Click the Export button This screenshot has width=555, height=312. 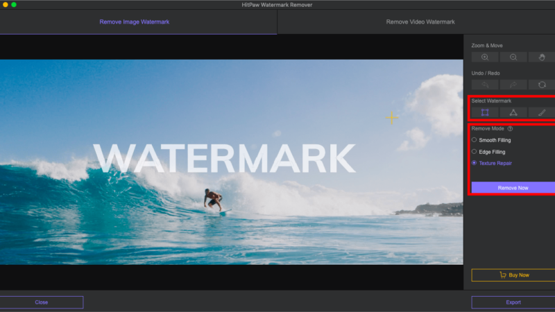click(513, 302)
